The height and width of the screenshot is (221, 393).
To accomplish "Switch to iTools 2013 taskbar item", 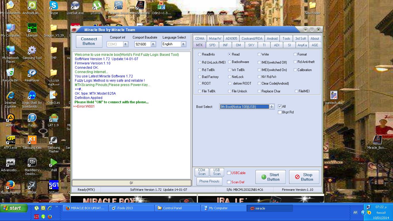I will point(131,208).
